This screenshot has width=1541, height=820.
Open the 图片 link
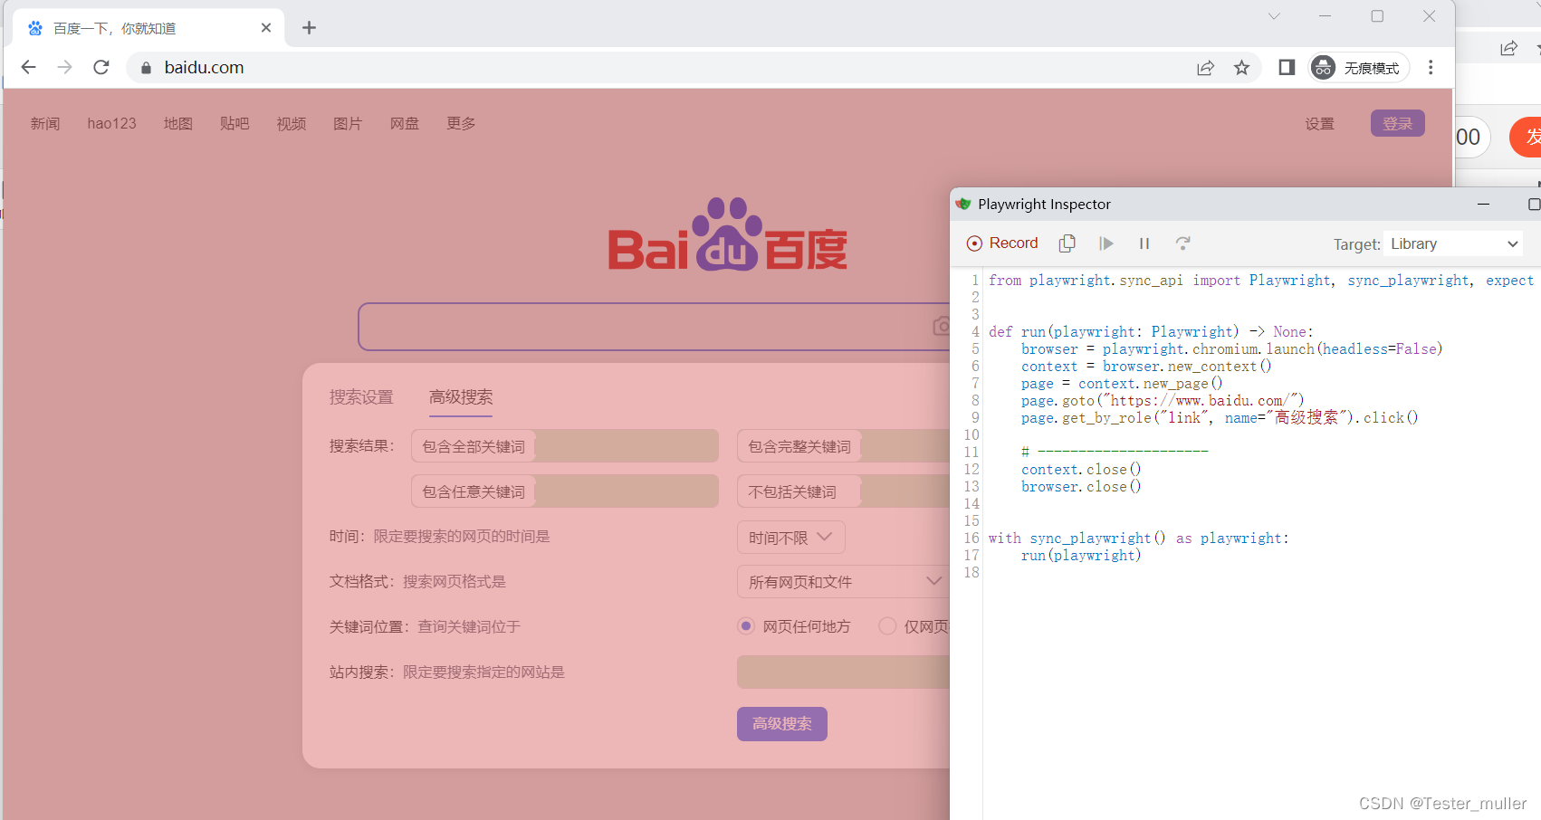(348, 123)
